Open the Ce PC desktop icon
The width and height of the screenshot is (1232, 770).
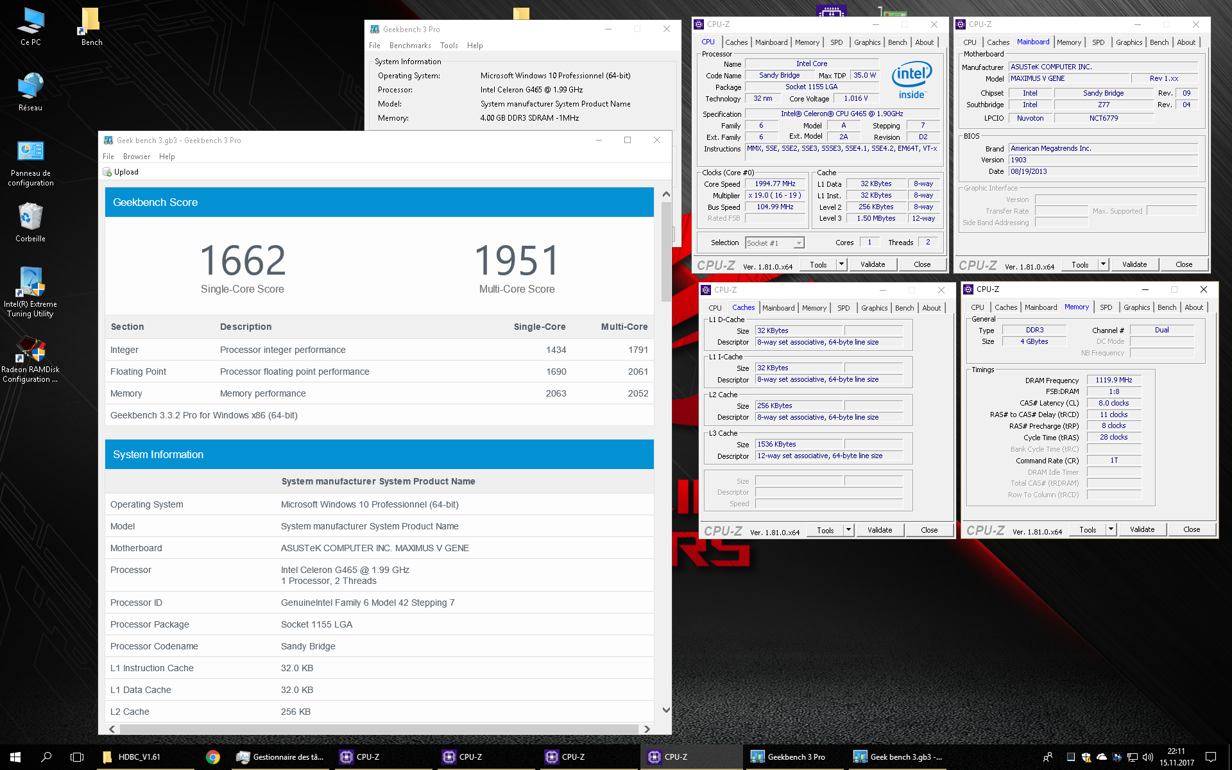(30, 27)
